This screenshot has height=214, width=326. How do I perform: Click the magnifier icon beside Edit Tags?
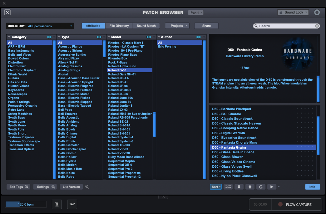tap(27, 187)
